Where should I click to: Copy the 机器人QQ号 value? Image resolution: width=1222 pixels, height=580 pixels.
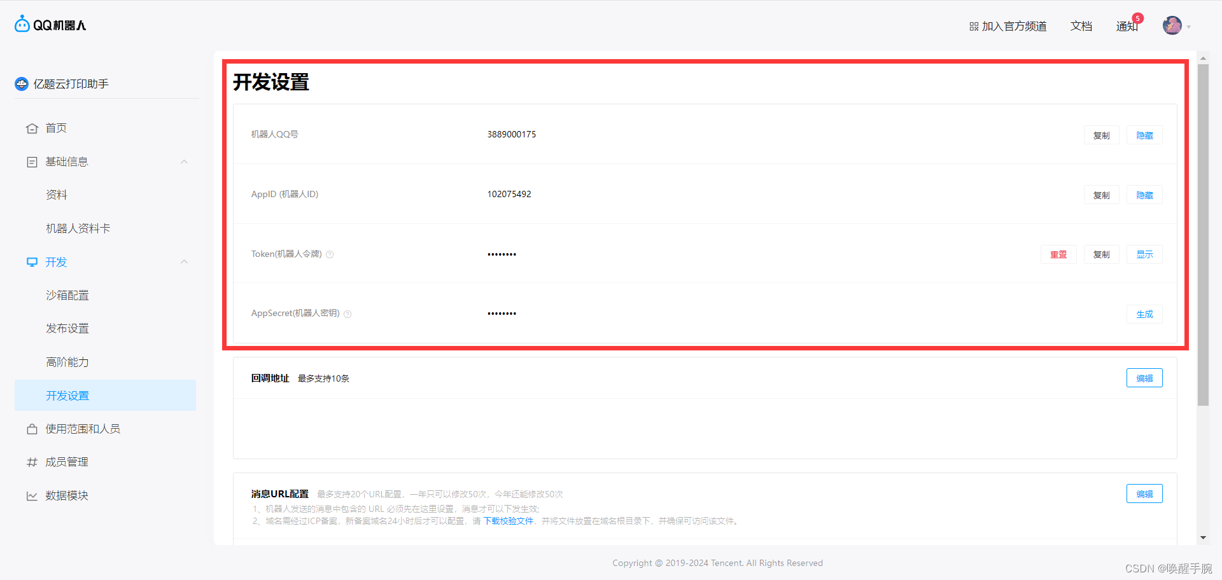pyautogui.click(x=1101, y=135)
